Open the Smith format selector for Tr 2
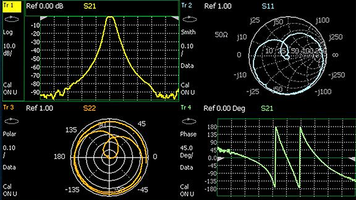The width and height of the screenshot is (356, 200). [x=188, y=32]
